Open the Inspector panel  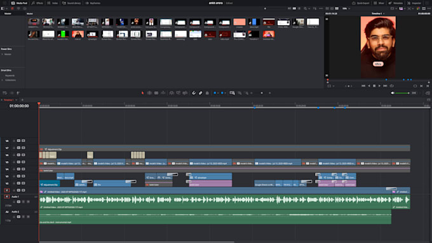point(414,3)
